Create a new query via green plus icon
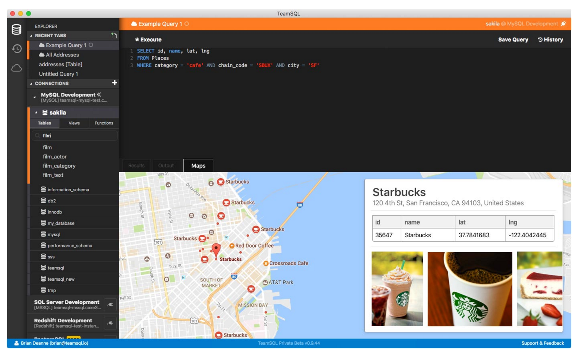Image resolution: width=581 pixels, height=353 pixels. pyautogui.click(x=114, y=35)
